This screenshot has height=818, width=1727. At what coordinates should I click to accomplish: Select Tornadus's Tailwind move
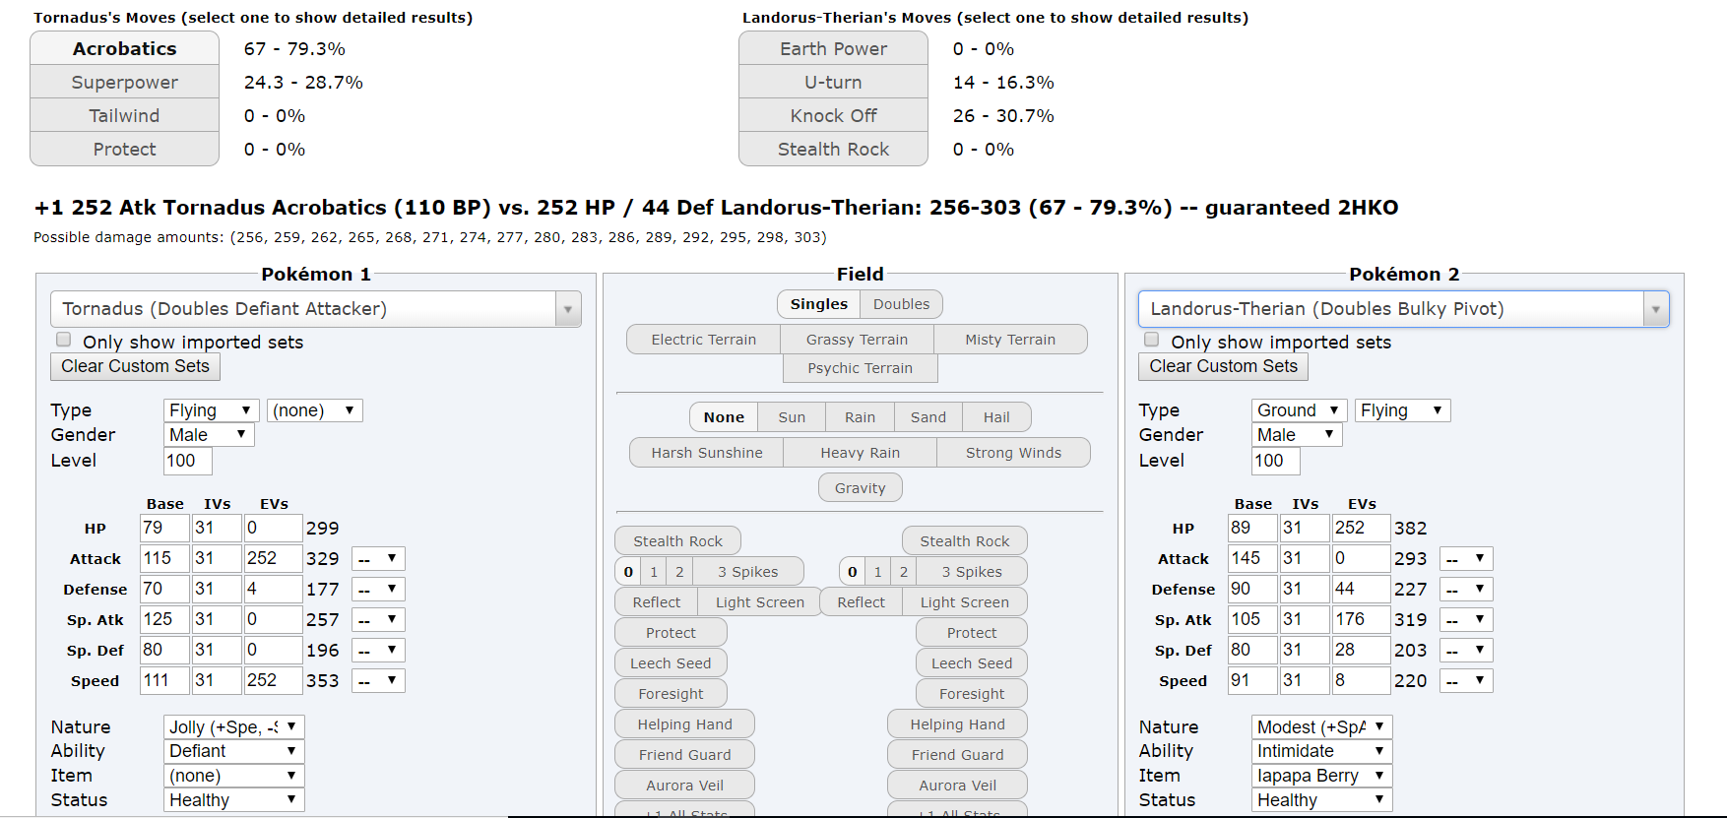[125, 115]
